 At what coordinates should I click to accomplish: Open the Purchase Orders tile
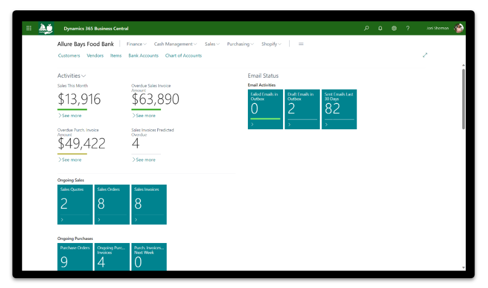point(75,256)
